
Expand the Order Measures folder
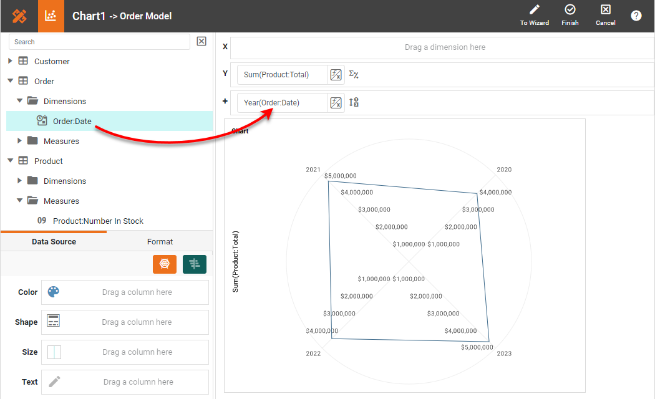(x=19, y=141)
